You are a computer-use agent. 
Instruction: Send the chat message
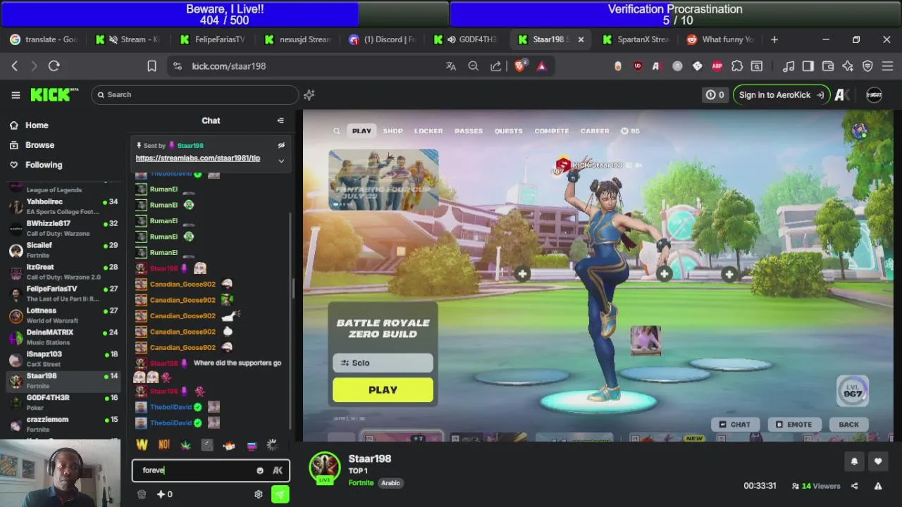pyautogui.click(x=280, y=494)
